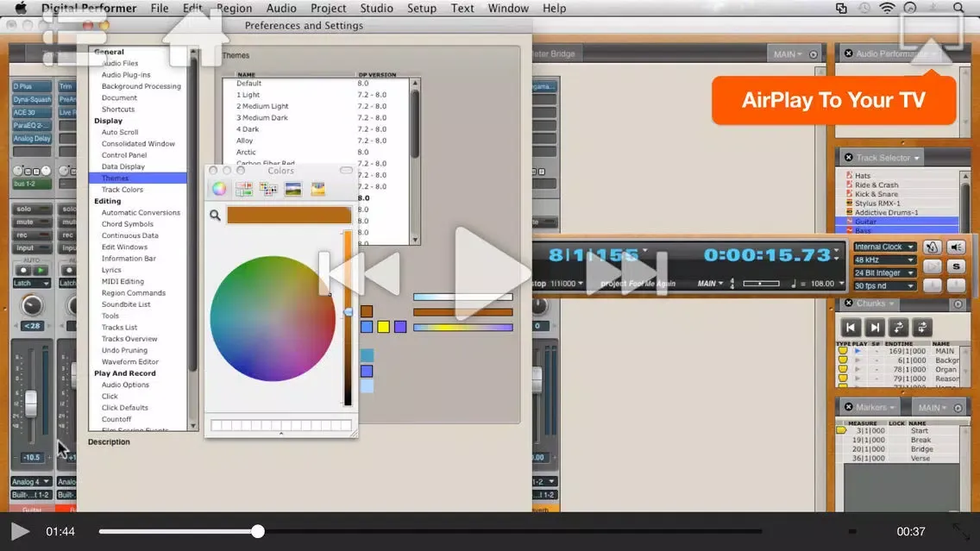Viewport: 980px width, 551px height.
Task: Expand Track Selector pane dropdown
Action: pos(917,158)
